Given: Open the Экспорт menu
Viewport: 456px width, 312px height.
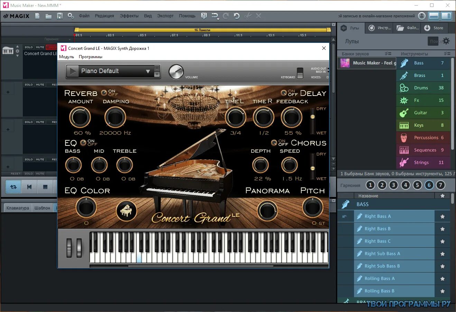Looking at the screenshot, I should click(x=165, y=16).
